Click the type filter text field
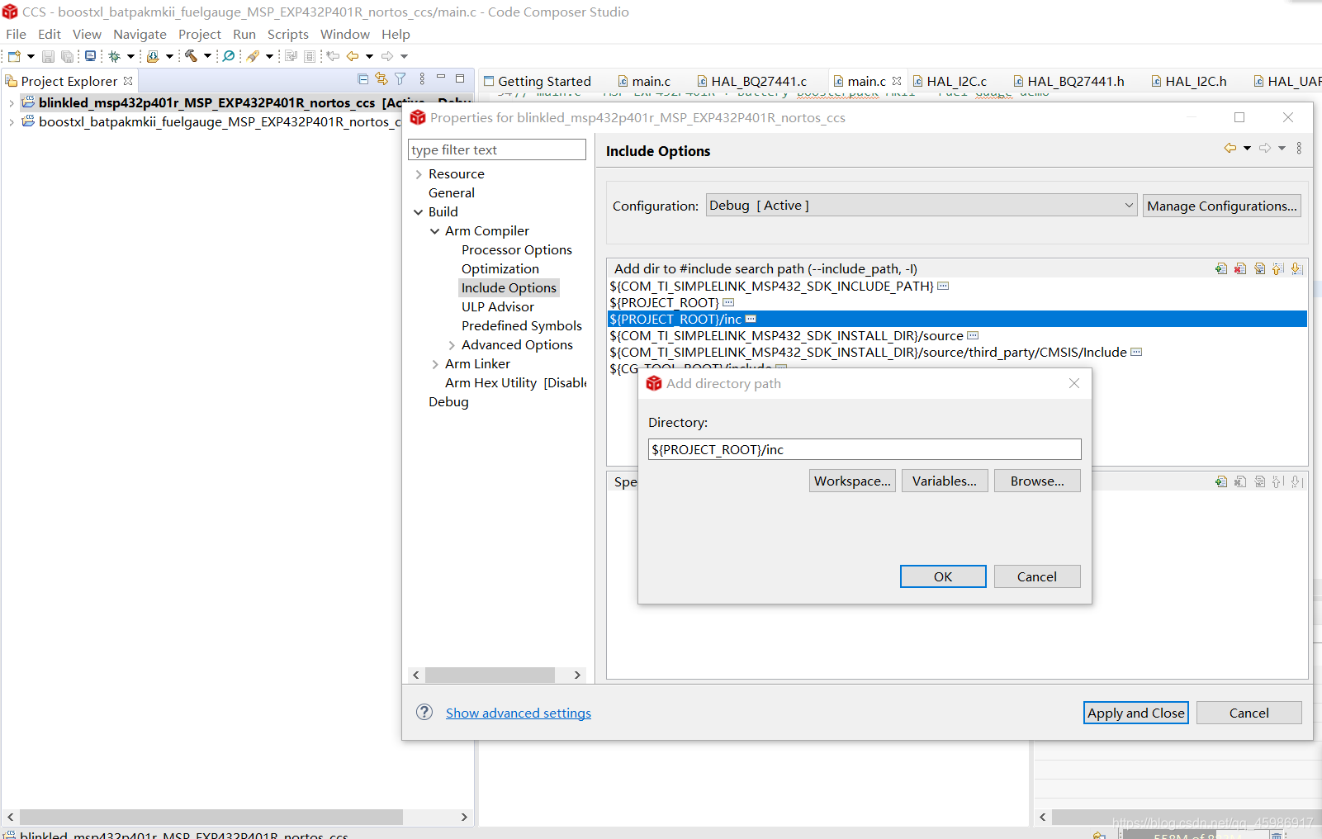 coord(497,149)
